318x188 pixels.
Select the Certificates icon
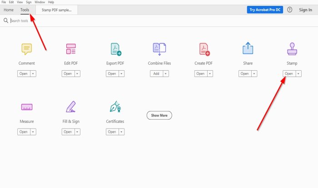[115, 106]
